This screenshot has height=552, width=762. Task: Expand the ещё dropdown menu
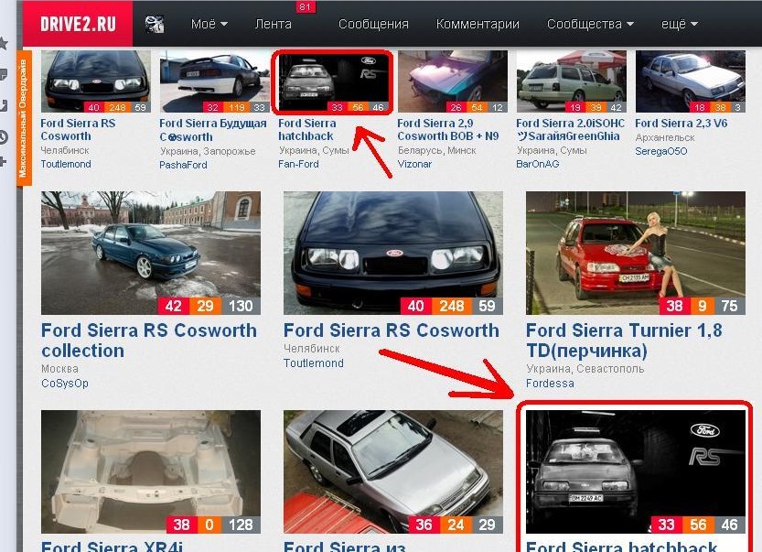680,24
